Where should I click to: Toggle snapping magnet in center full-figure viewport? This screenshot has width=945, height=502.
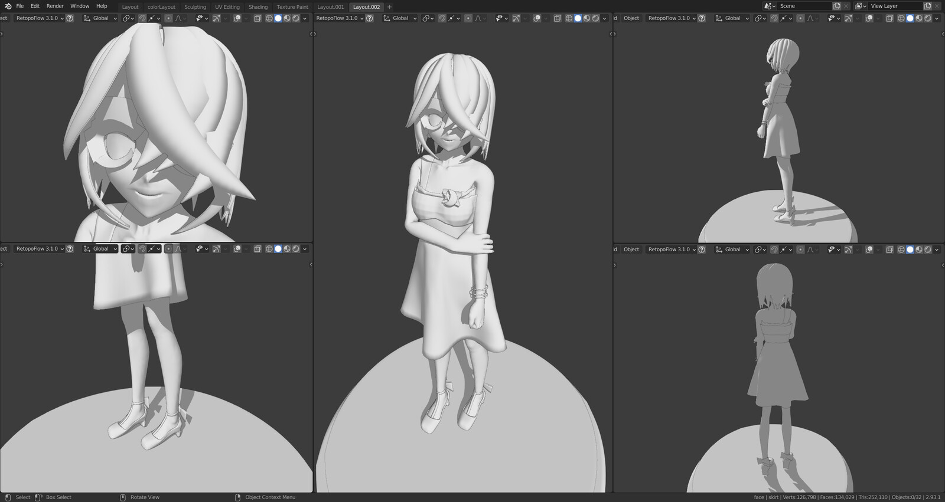tap(442, 18)
